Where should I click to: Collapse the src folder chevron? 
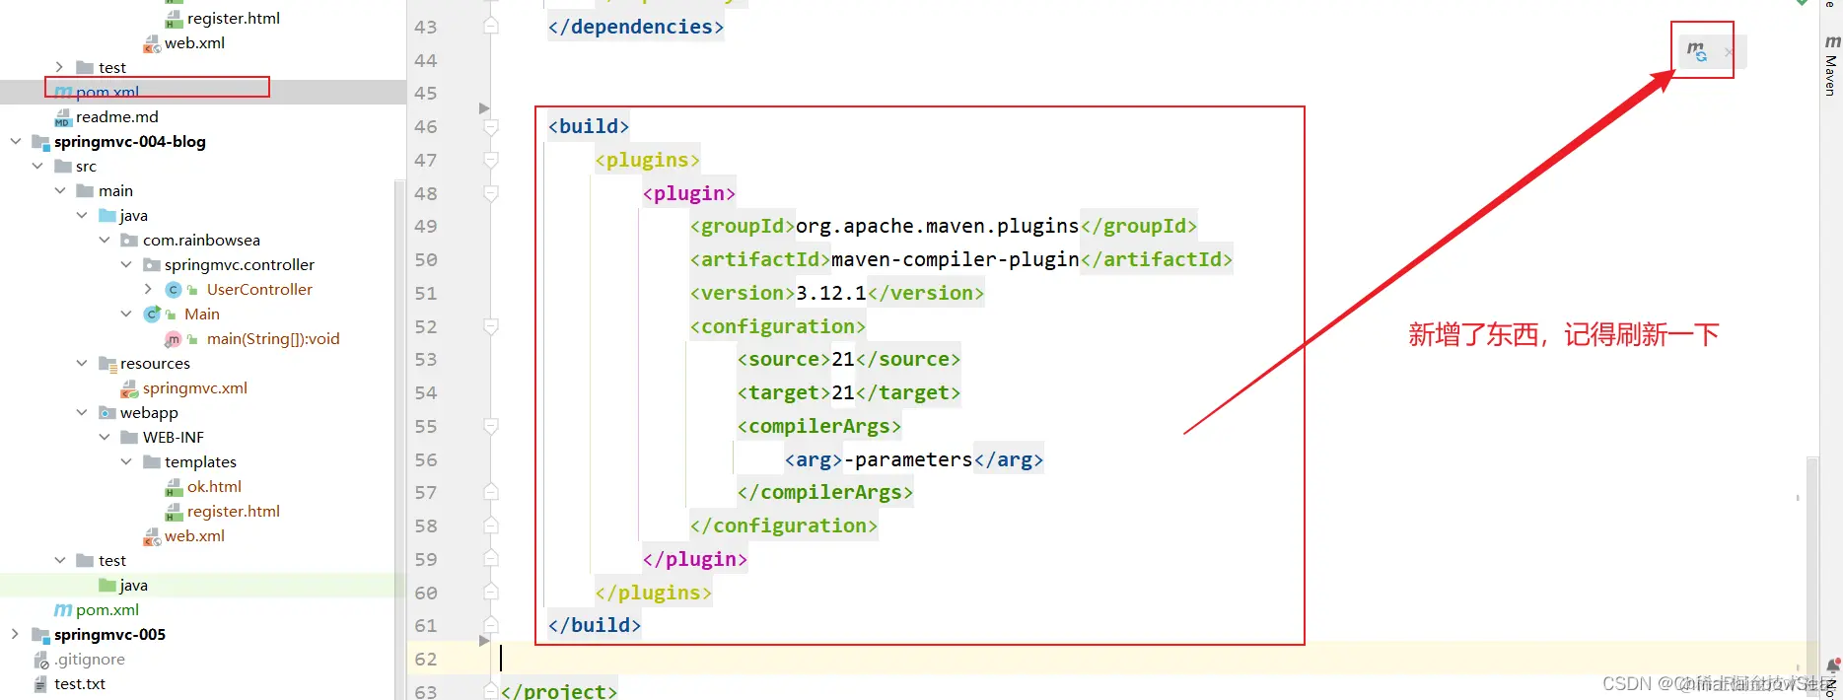point(37,166)
